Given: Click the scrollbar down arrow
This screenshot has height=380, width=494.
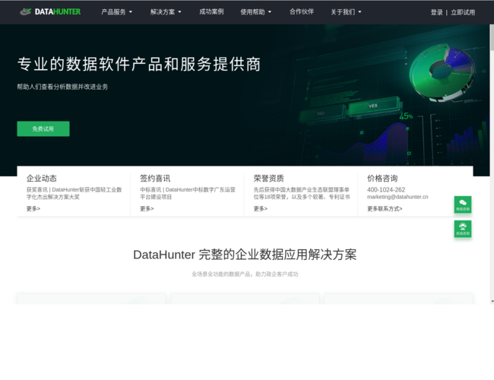Looking at the screenshot, I should pyautogui.click(x=492, y=301).
